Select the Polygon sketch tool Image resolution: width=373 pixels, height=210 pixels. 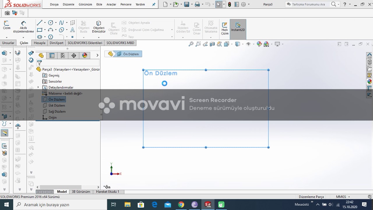pos(50,37)
